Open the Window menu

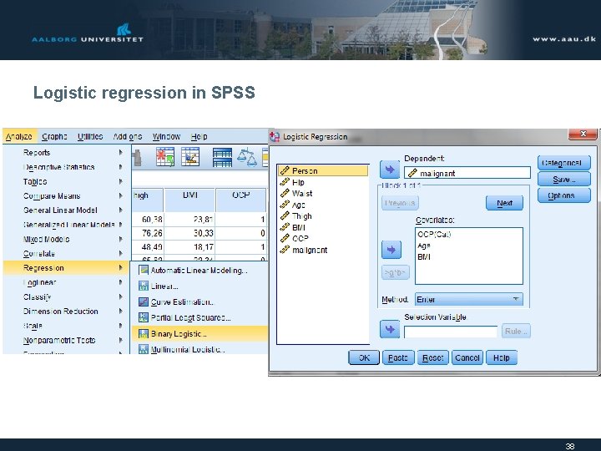coord(166,136)
